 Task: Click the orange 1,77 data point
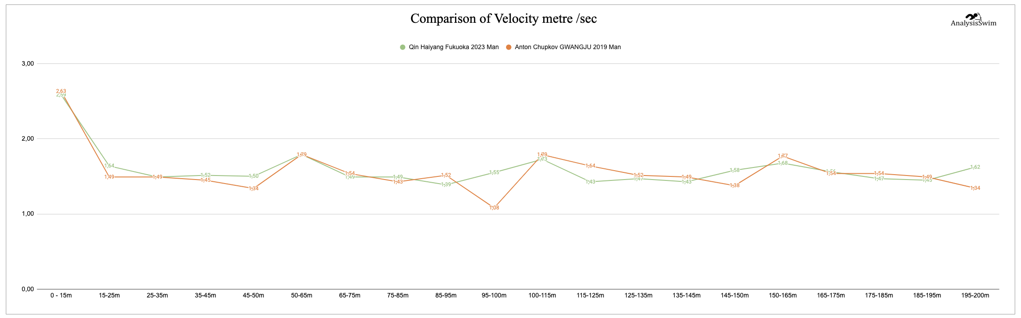[x=782, y=156]
